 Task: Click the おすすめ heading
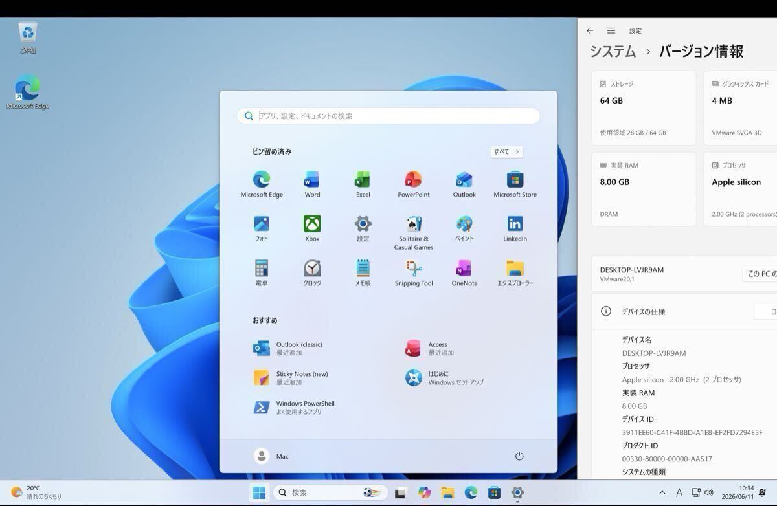(x=265, y=320)
